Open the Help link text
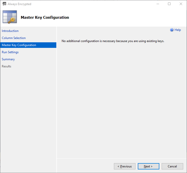Viewport: 187px width, 173px height. click(x=178, y=30)
